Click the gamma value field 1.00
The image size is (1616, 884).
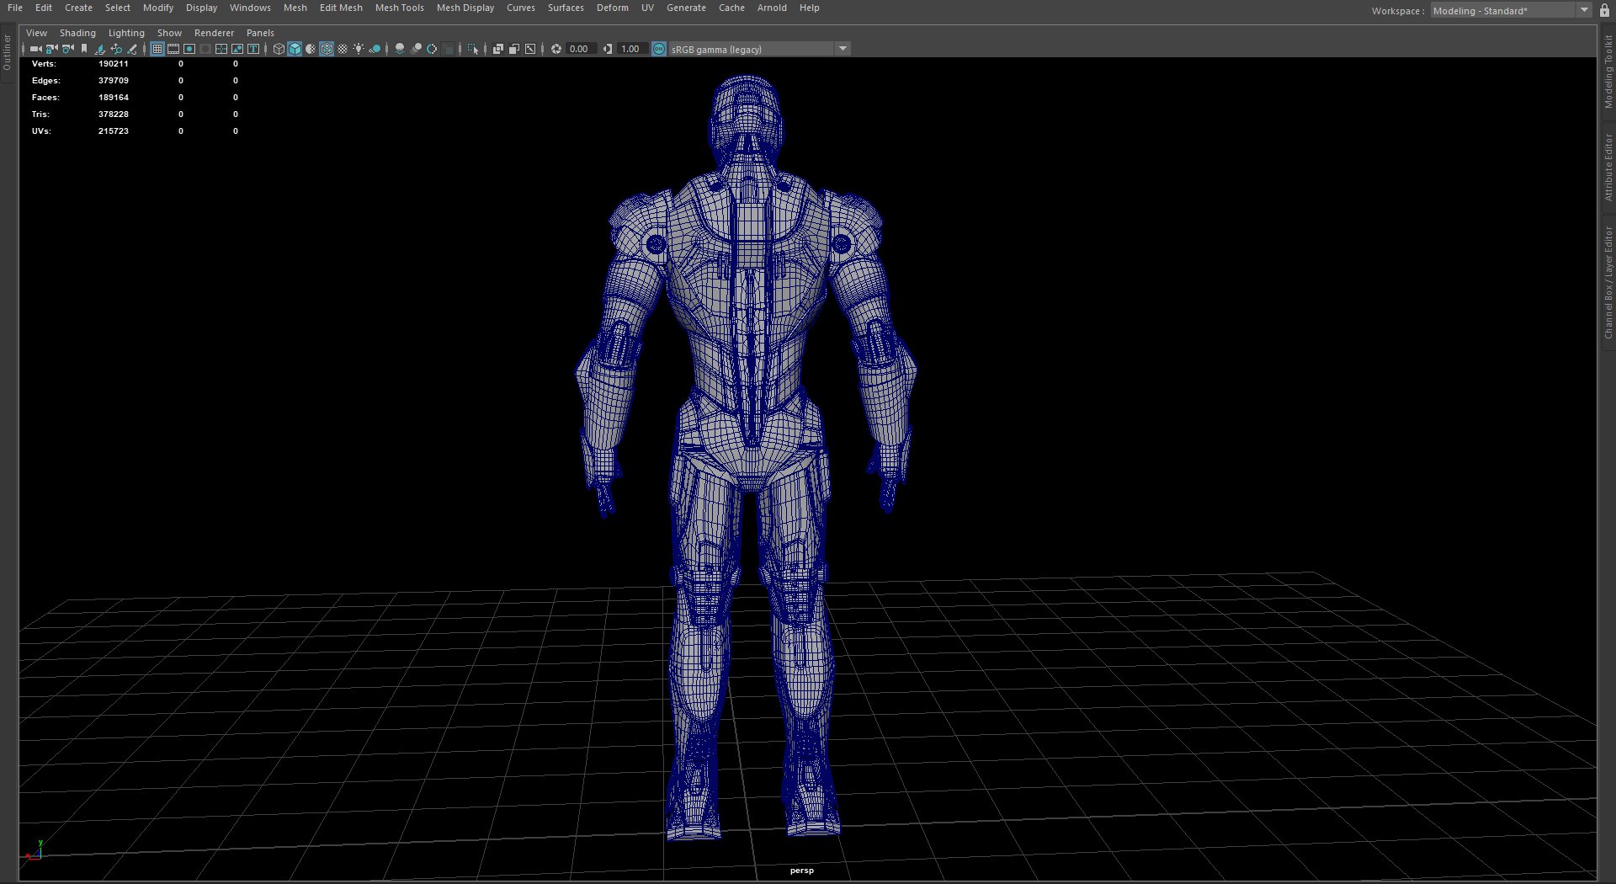click(x=632, y=49)
